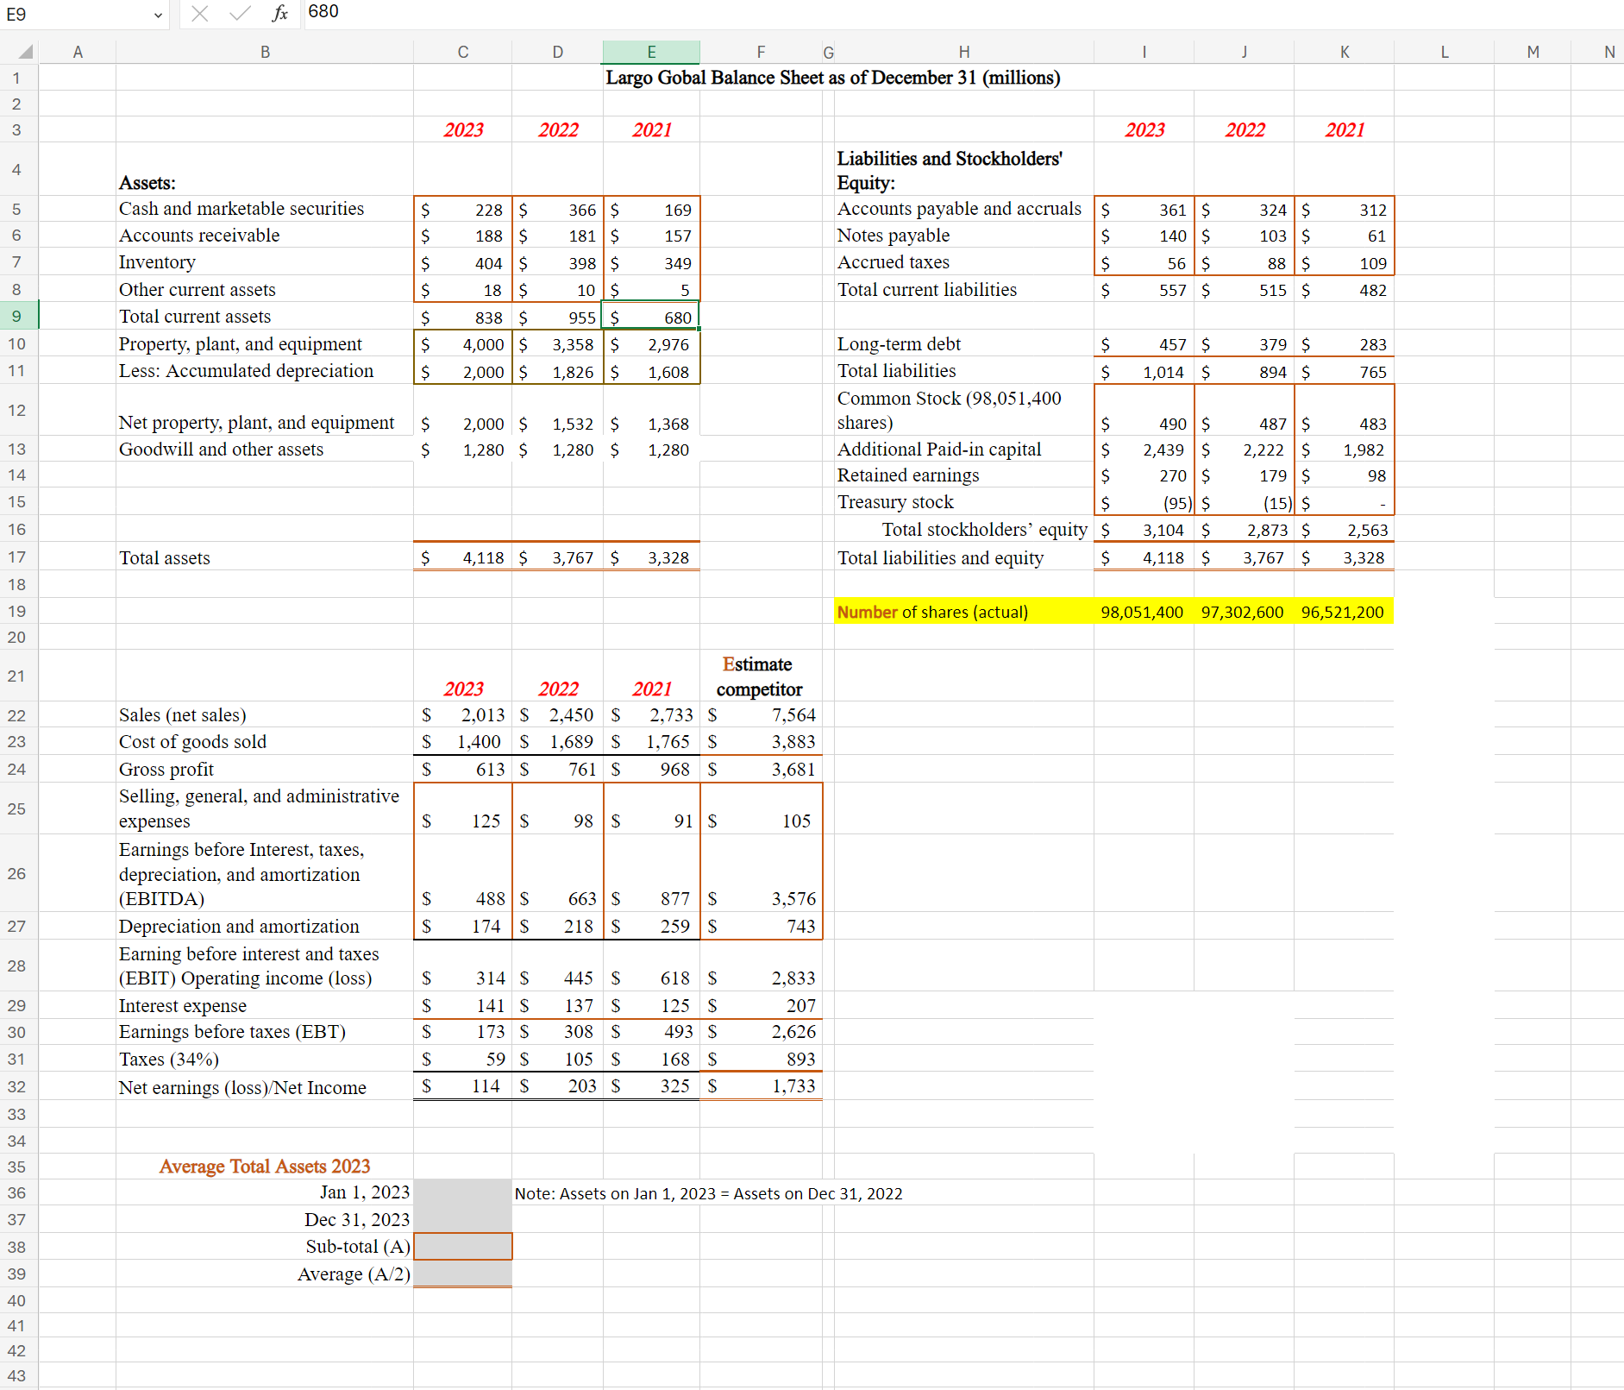Select column E header
The height and width of the screenshot is (1390, 1624).
coord(651,51)
